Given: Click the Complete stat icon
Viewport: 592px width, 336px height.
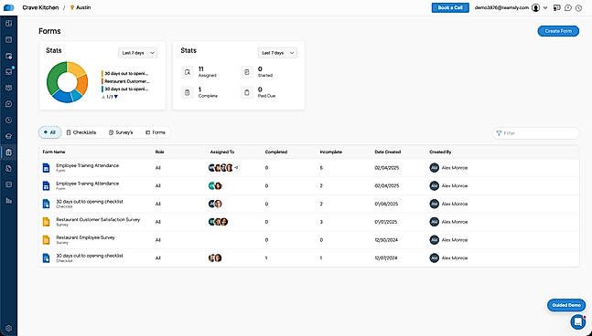Looking at the screenshot, I should pos(188,92).
